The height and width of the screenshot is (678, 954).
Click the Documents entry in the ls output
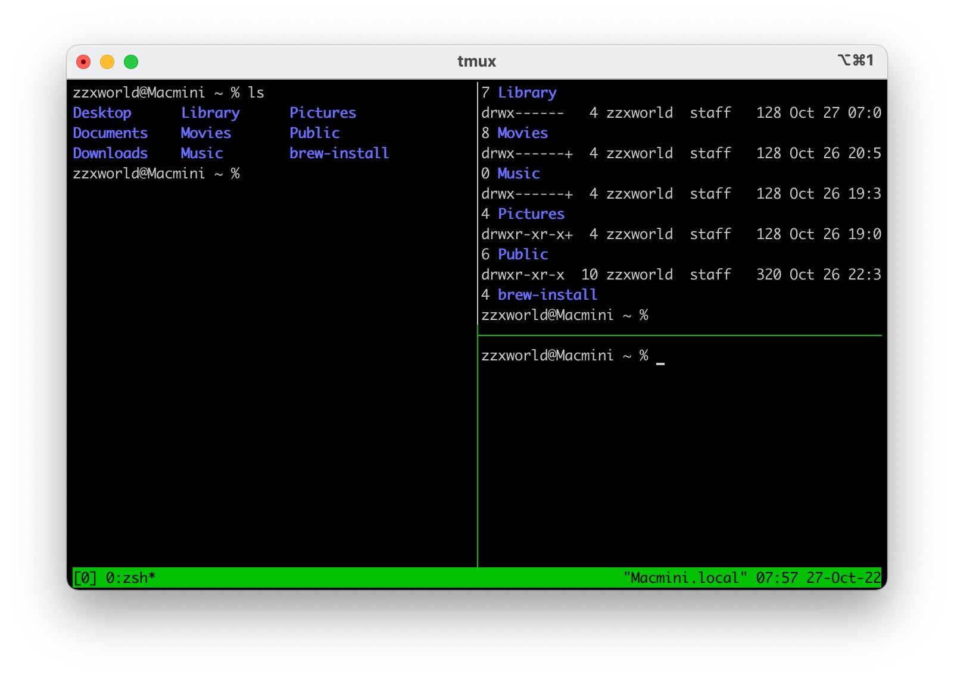coord(110,133)
